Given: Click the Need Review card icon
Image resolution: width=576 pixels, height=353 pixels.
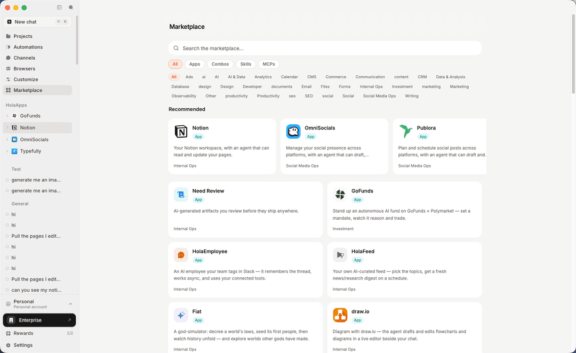Looking at the screenshot, I should [x=181, y=195].
